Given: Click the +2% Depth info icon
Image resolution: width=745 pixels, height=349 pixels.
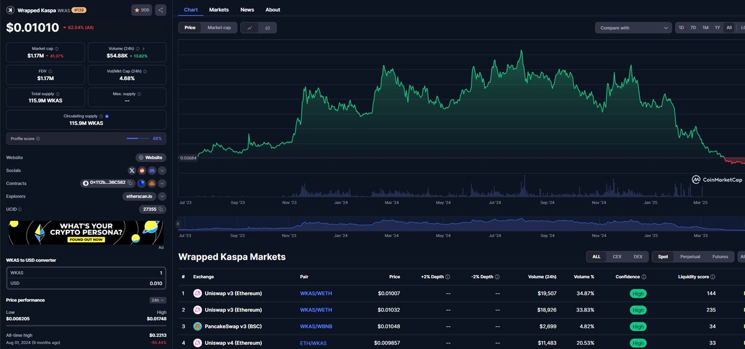Looking at the screenshot, I should [x=448, y=277].
